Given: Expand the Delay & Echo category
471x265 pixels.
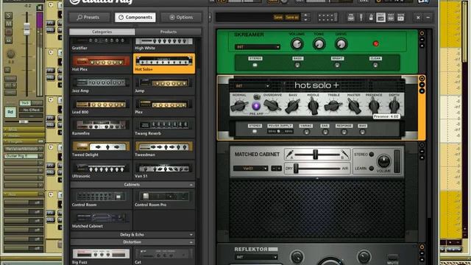Looking at the screenshot, I should click(191, 235).
